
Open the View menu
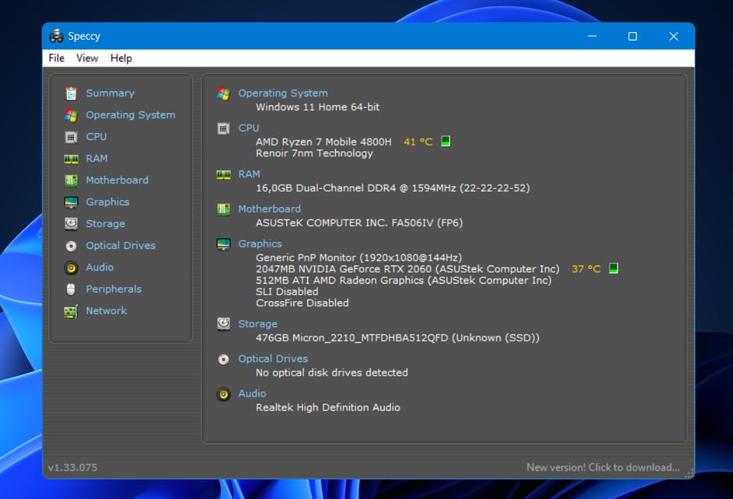(87, 58)
